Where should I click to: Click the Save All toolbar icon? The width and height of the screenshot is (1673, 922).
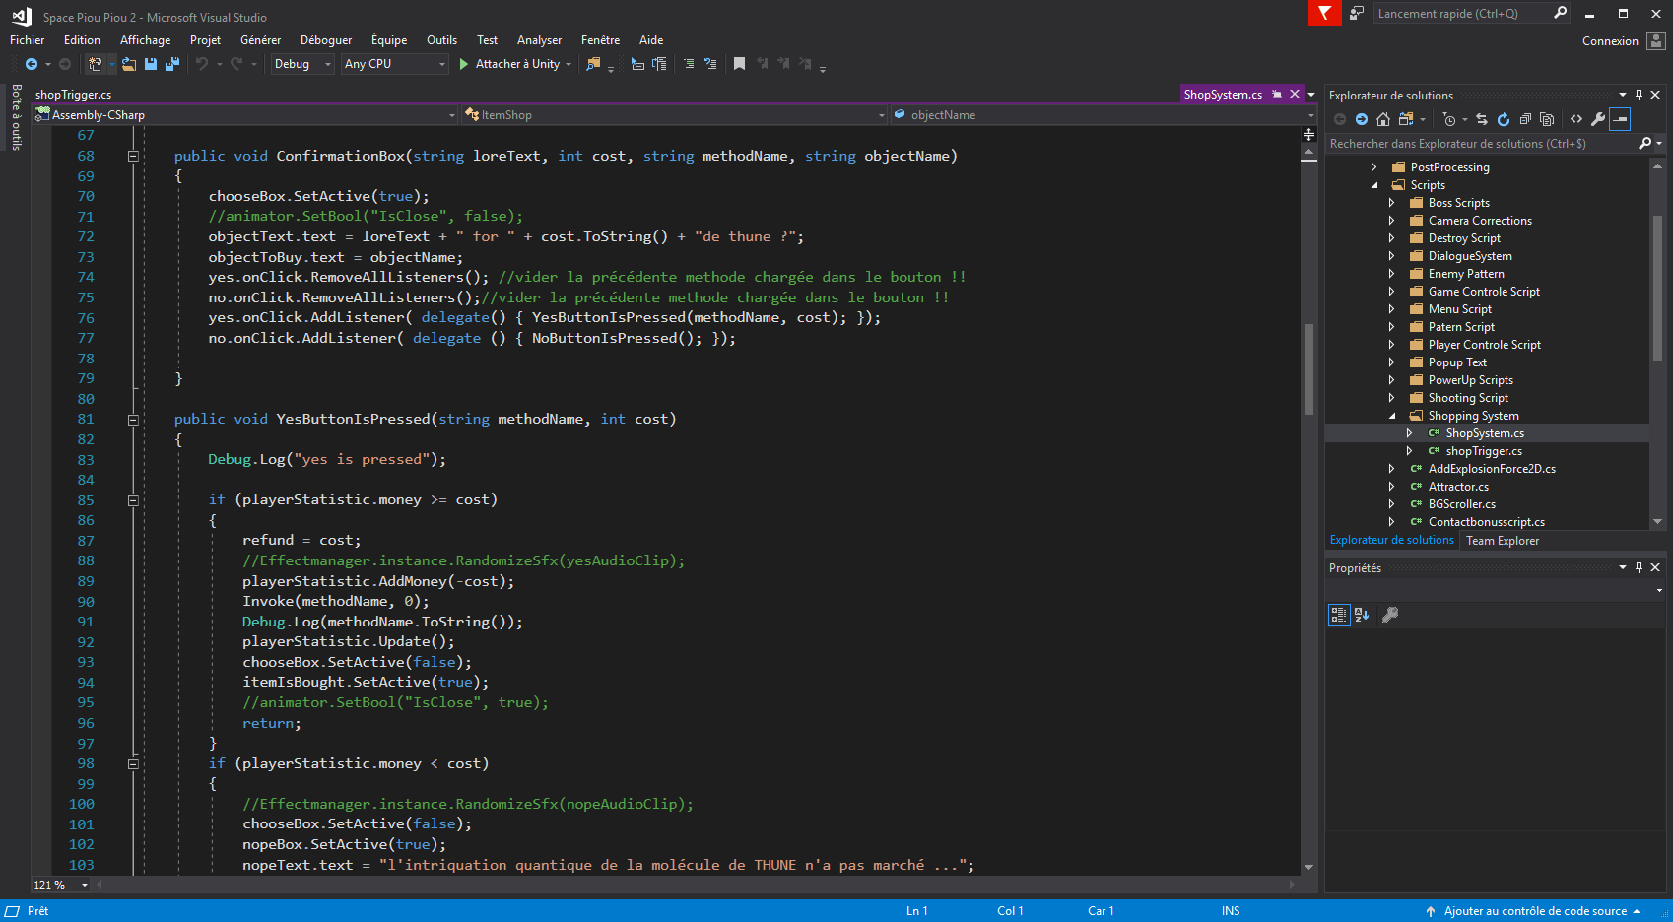pyautogui.click(x=172, y=64)
